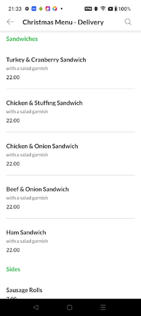Tap the green Android robot status icon
This screenshot has height=316, width=141.
(41, 9)
